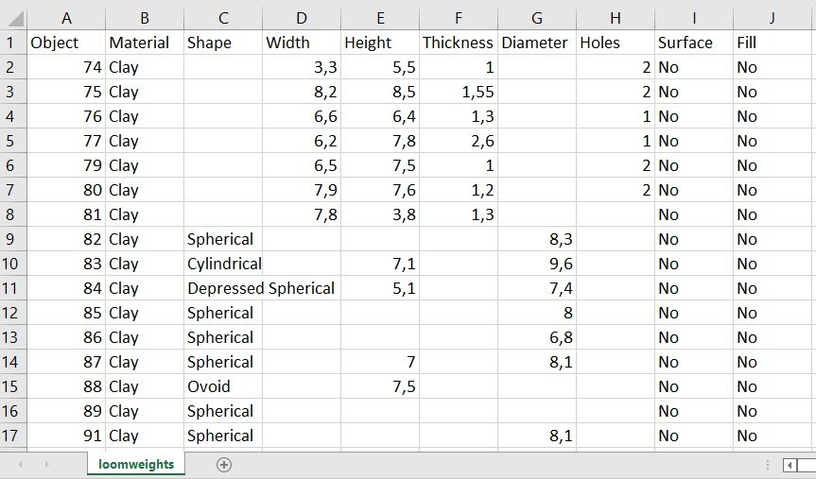Select column G header
This screenshot has height=479, width=816.
536,19
